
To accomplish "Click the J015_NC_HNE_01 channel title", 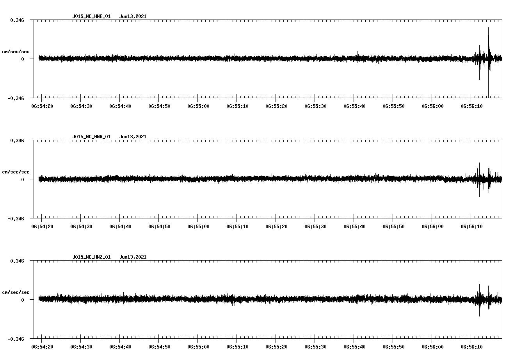I will (92, 16).
